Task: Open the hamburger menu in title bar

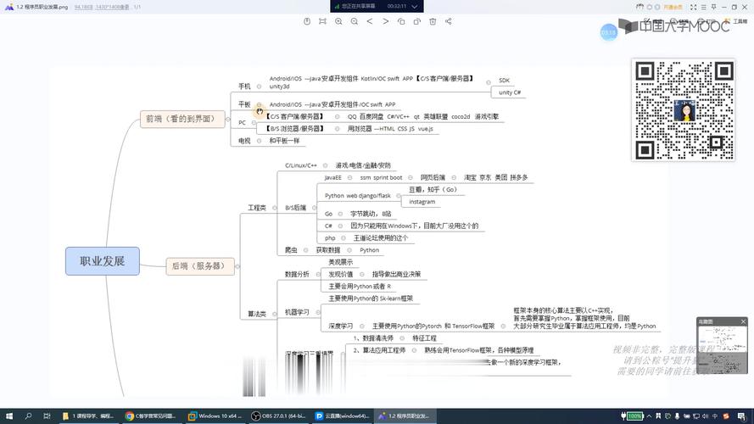Action: pyautogui.click(x=703, y=8)
